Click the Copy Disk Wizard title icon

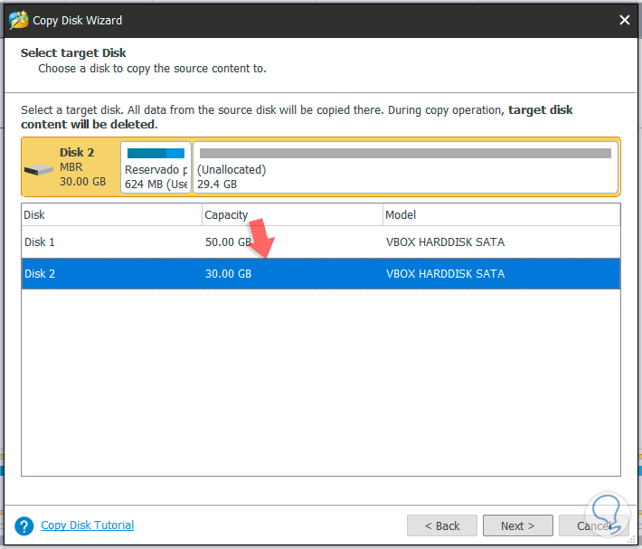tap(17, 20)
